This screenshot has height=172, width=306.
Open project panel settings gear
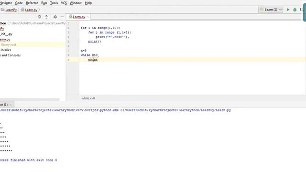(55, 17)
